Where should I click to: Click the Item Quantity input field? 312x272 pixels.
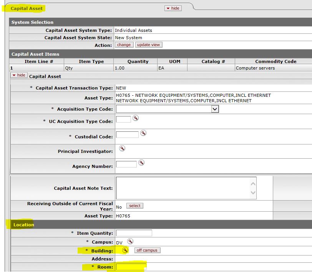coord(134,233)
